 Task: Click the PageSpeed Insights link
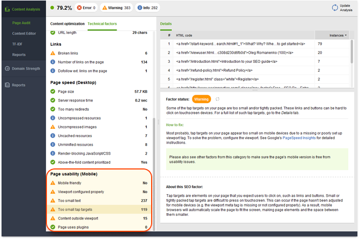click(x=299, y=138)
